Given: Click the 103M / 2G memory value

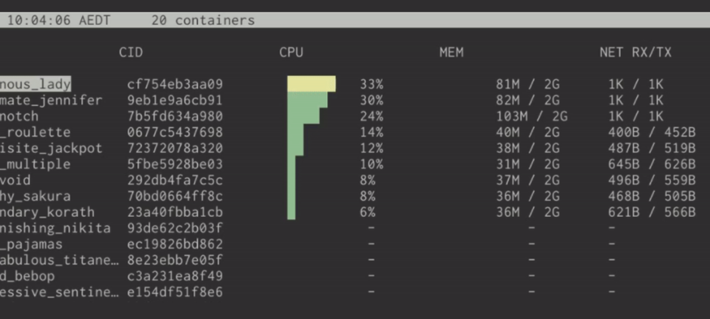Looking at the screenshot, I should tap(532, 116).
